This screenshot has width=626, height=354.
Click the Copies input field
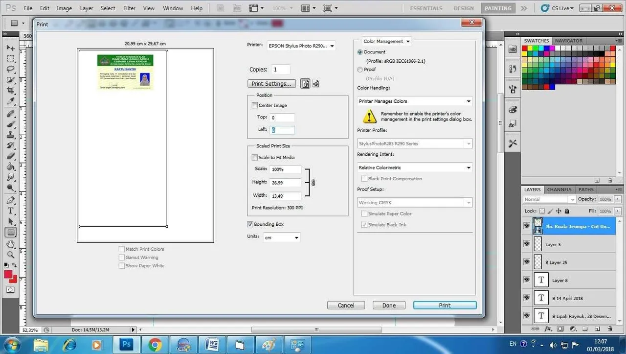coord(281,70)
